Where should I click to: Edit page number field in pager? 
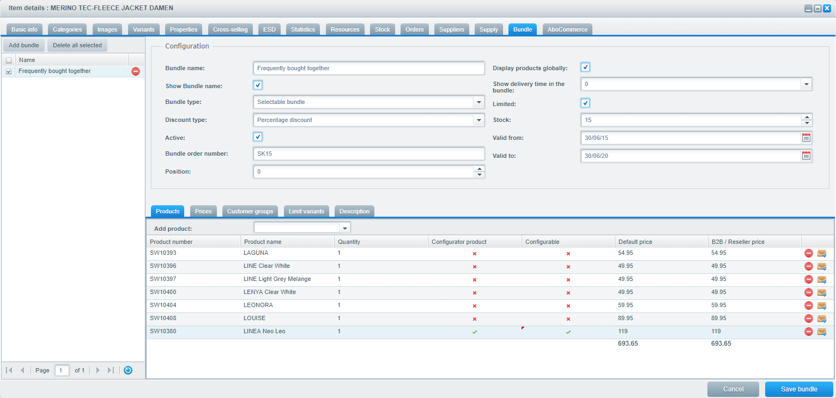pos(62,370)
